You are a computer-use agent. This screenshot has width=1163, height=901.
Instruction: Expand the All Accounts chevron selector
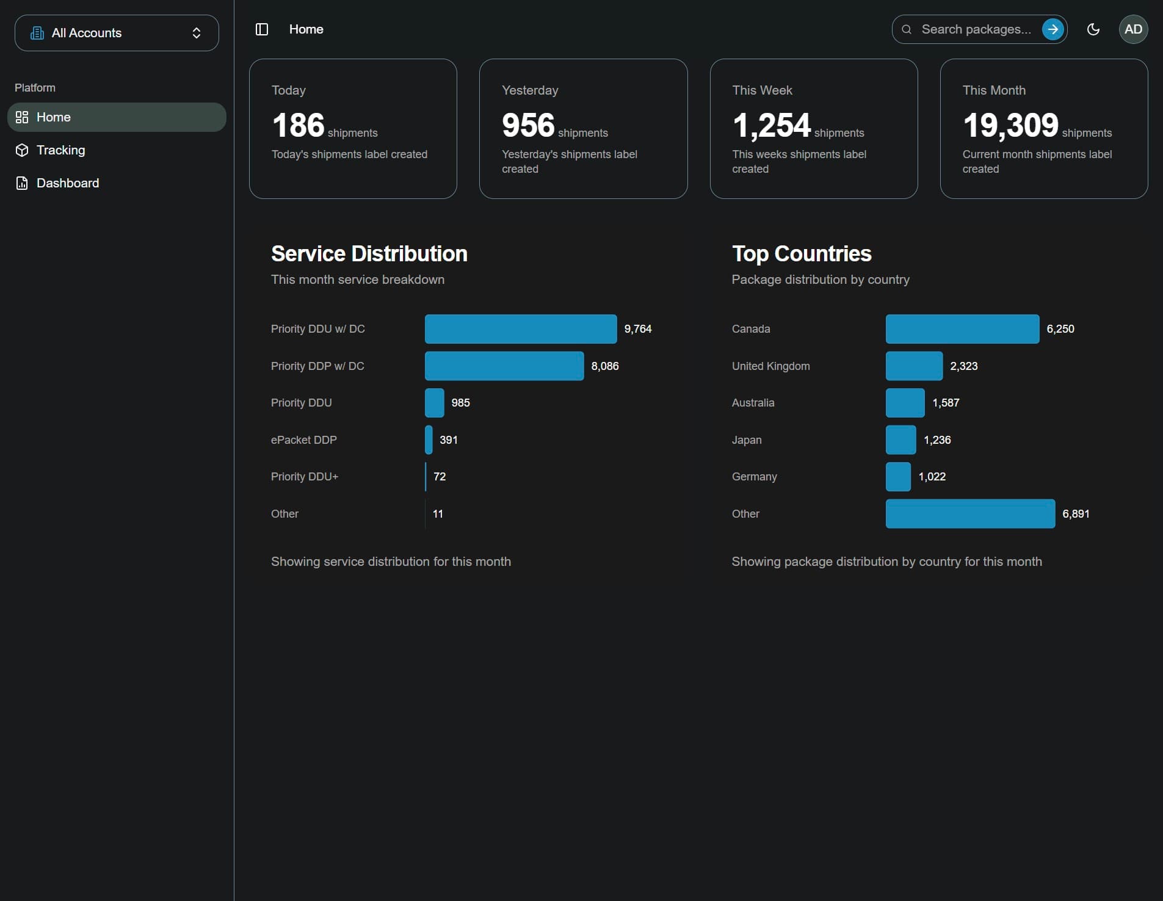(197, 33)
